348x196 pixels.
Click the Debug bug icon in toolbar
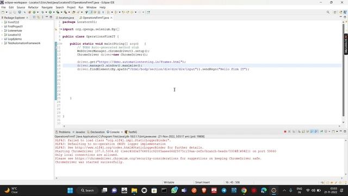(x=42, y=12)
